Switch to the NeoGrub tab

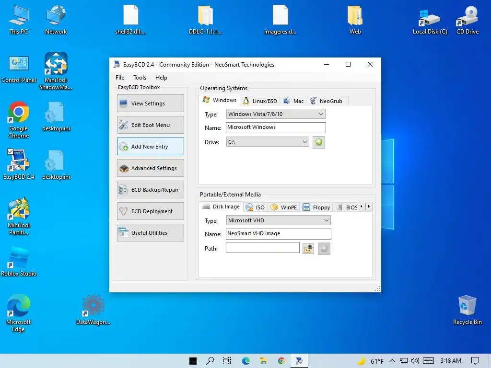coord(326,101)
